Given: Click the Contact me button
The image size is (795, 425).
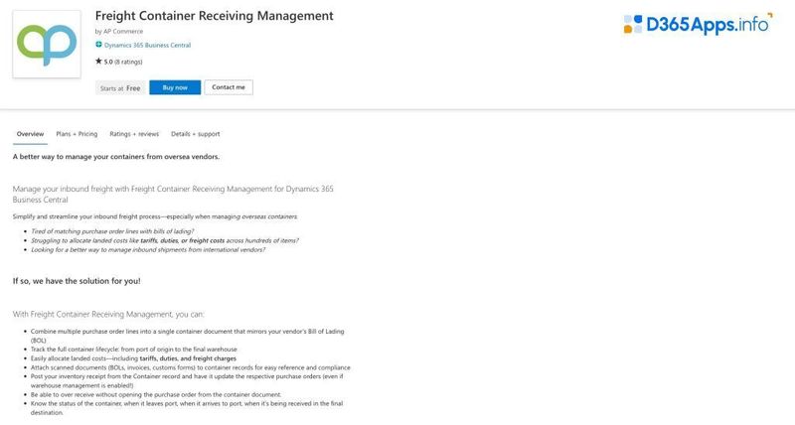Looking at the screenshot, I should click(229, 87).
